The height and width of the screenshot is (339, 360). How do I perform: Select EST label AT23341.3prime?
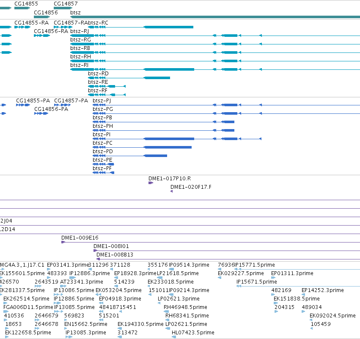click(x=82, y=282)
